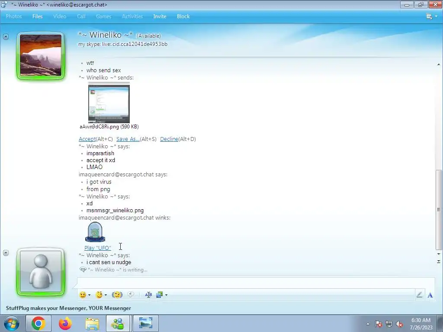This screenshot has height=332, width=443.
Task: Send a nudge with the shaking-face icon
Action: (117, 295)
